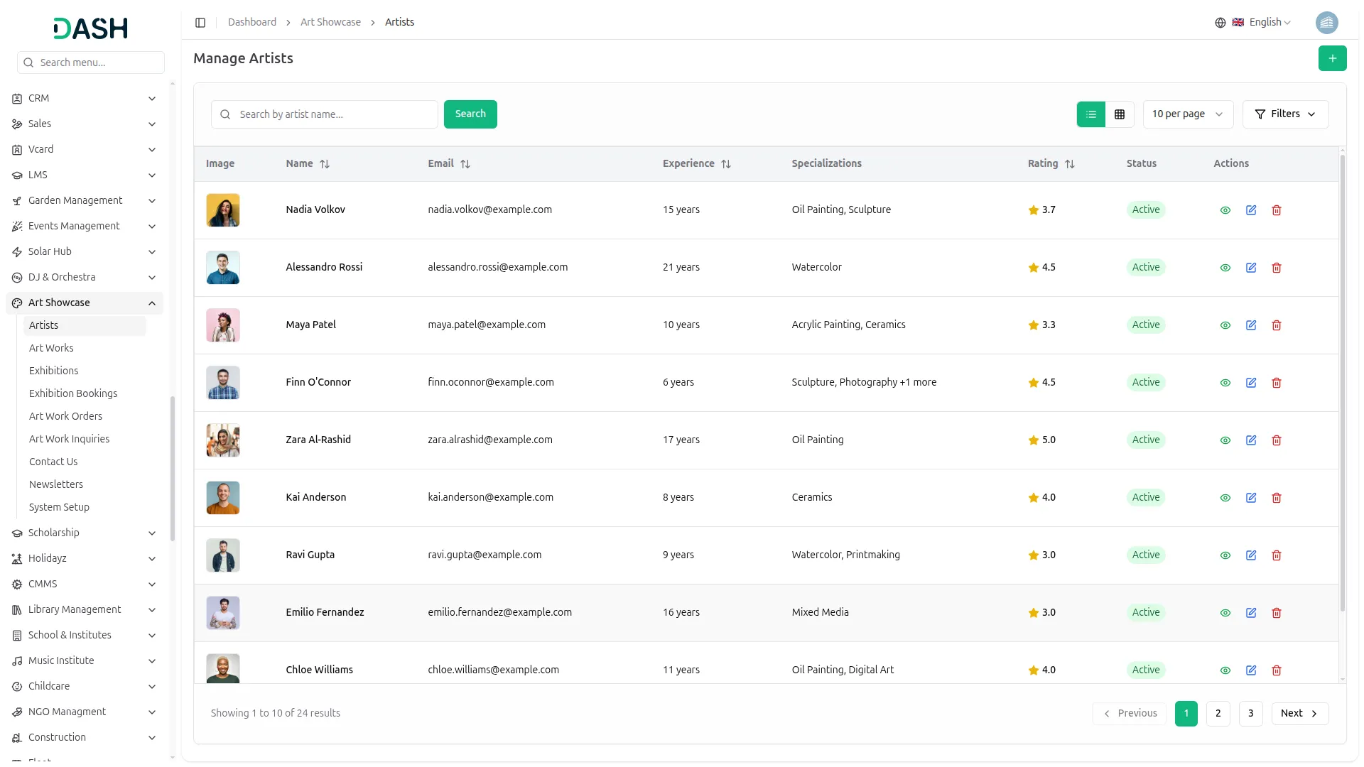The width and height of the screenshot is (1364, 767).
Task: Collapse the Art Showcase menu section
Action: 152,303
